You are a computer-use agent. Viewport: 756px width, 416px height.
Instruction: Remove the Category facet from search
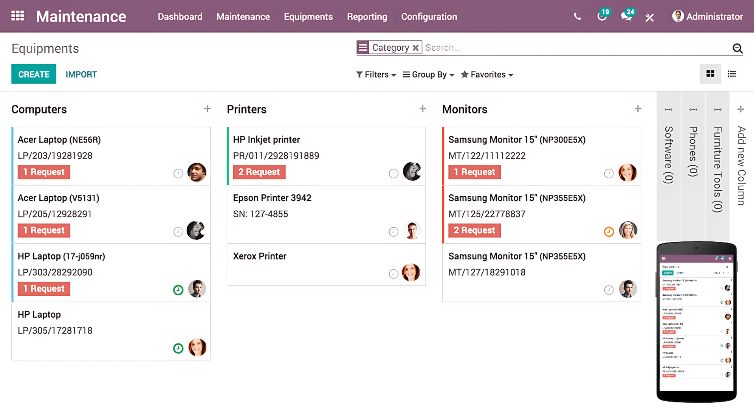click(415, 48)
